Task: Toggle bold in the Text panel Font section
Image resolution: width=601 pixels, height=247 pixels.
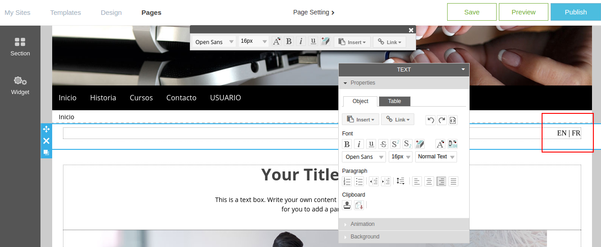Action: 347,144
